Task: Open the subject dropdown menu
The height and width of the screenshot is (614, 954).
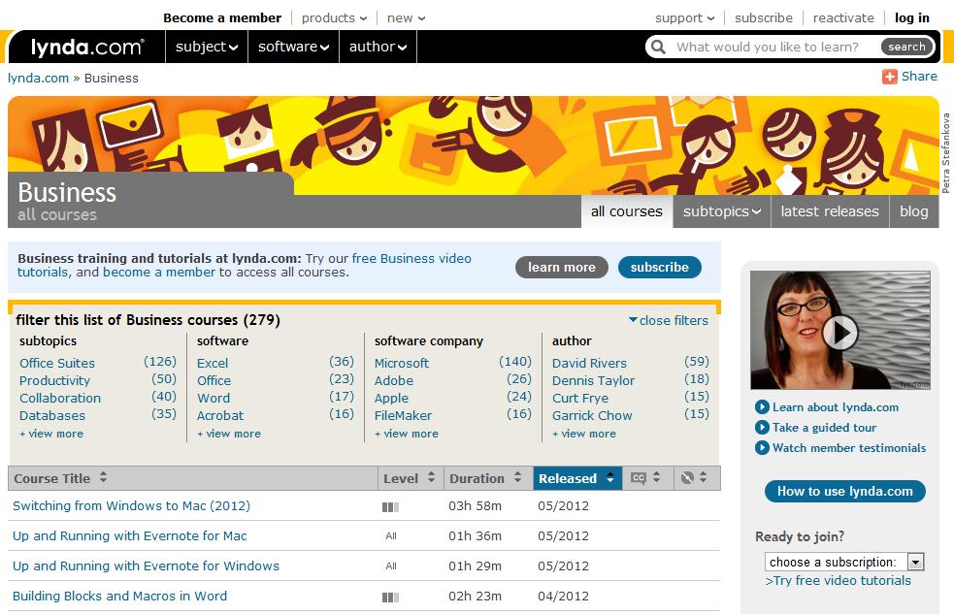Action: 207,47
